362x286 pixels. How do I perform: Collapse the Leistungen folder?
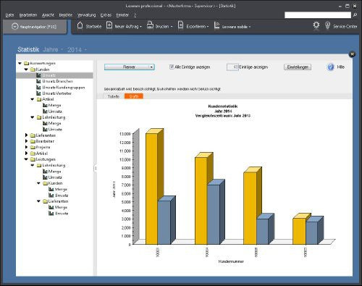click(x=26, y=159)
